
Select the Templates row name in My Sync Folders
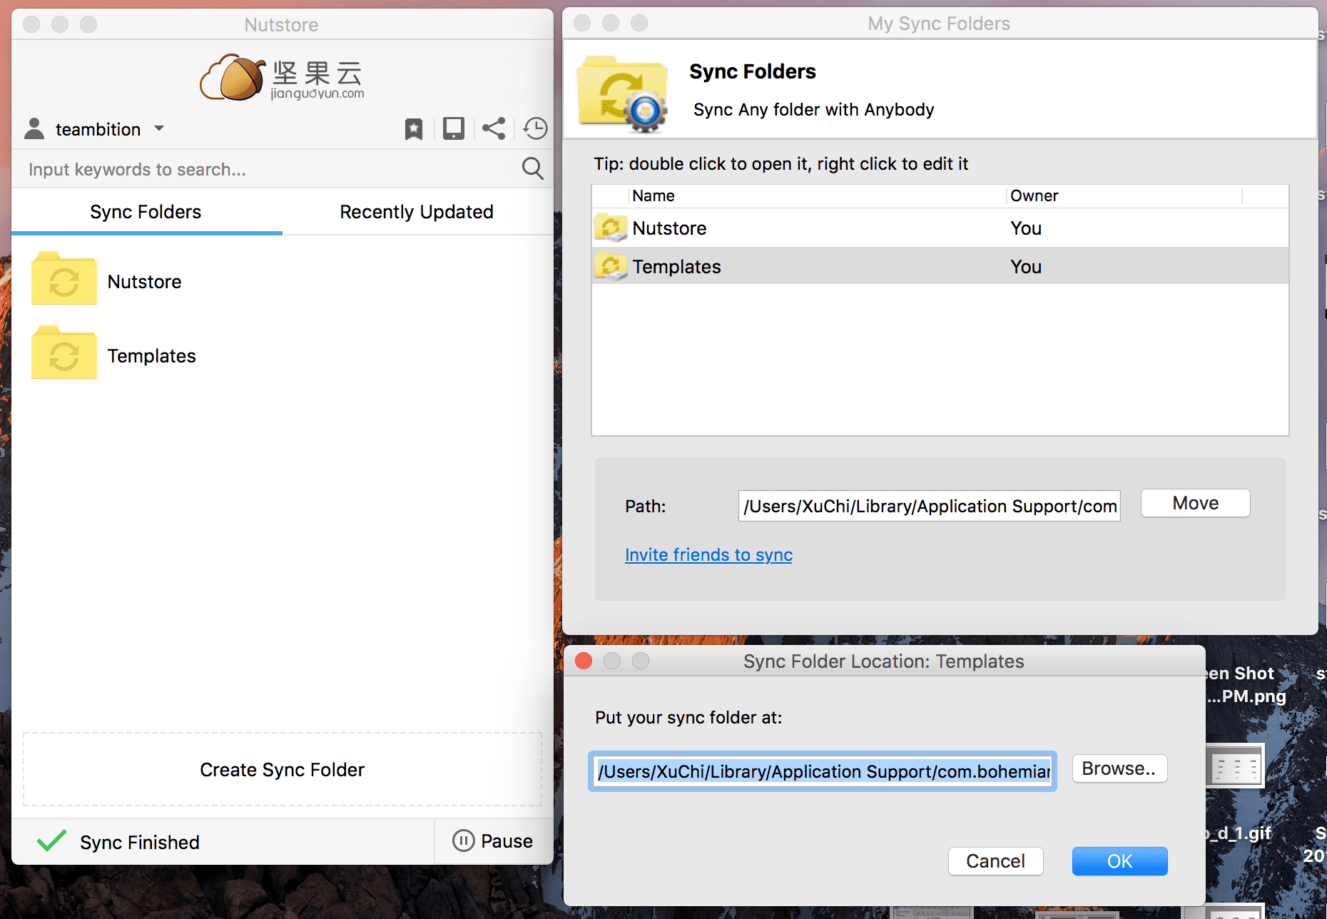(676, 267)
